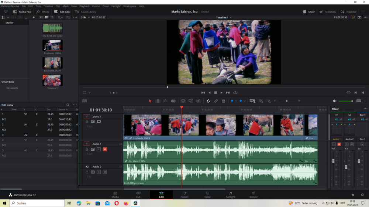Select the Ecu Markt 2.MP4 thumbnail
369x207 pixels.
tap(52, 63)
